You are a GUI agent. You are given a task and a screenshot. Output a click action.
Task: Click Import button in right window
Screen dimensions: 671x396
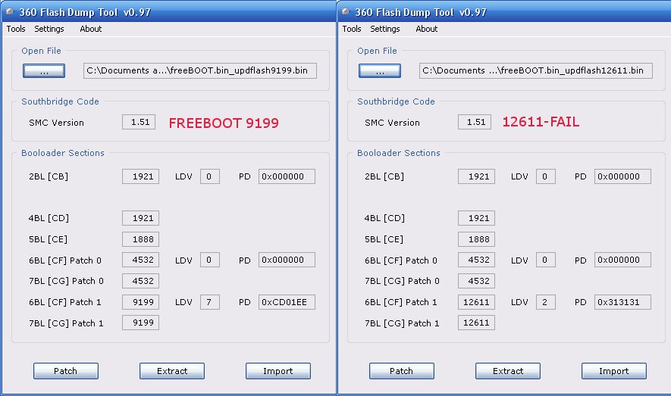tap(614, 371)
